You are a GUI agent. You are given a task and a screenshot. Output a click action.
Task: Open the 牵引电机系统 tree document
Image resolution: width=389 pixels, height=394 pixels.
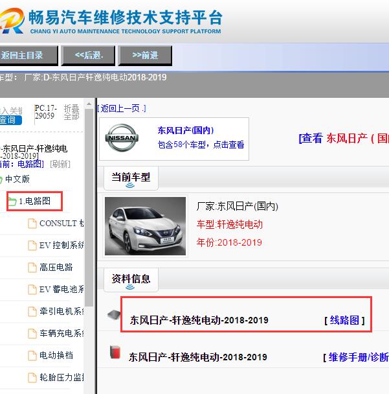(x=61, y=312)
